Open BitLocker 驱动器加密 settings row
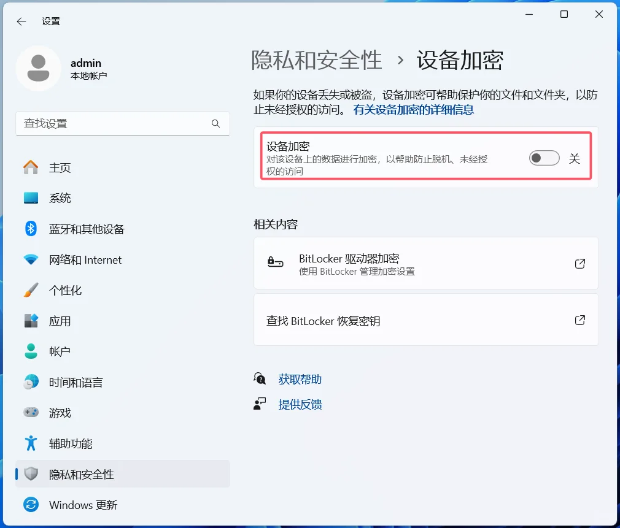Screen dimensions: 620x528 coord(426,263)
